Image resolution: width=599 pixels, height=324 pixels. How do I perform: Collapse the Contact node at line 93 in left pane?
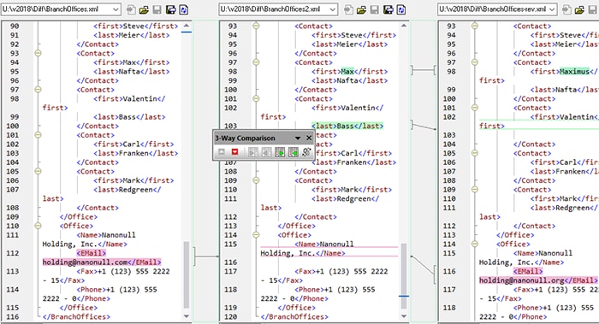(x=38, y=53)
